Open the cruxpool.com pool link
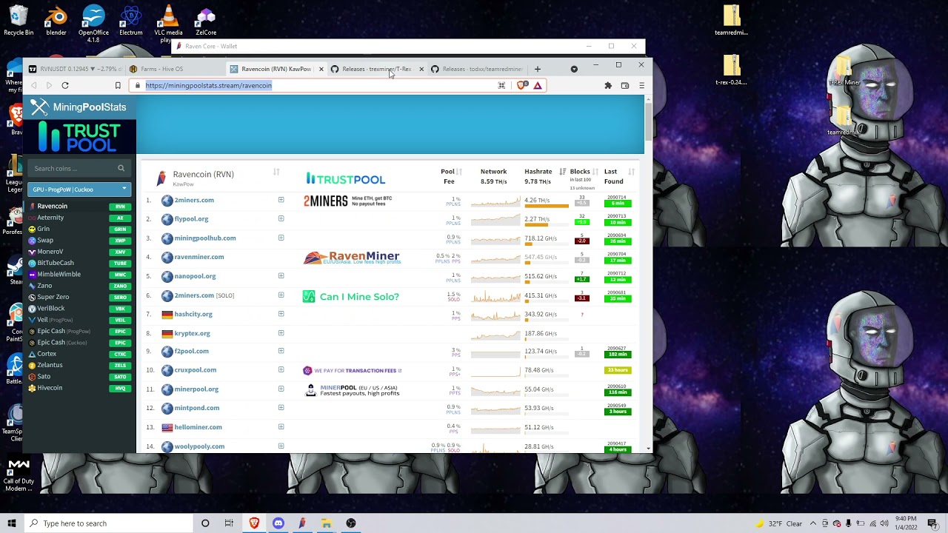The image size is (948, 533). pyautogui.click(x=196, y=370)
